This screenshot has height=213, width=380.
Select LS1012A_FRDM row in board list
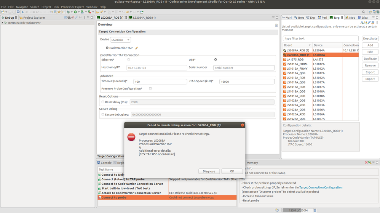(320, 64)
